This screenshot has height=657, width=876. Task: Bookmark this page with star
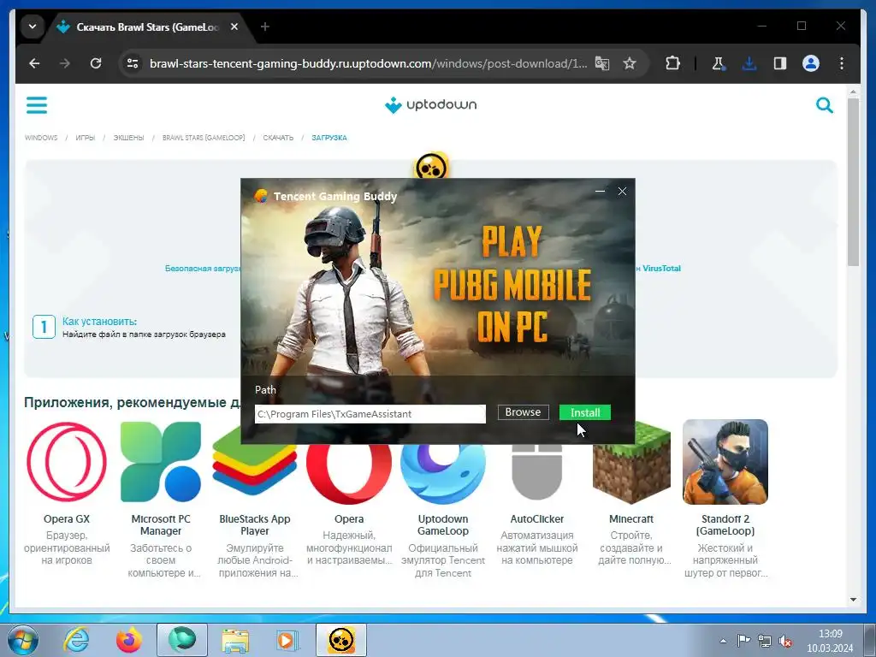click(x=630, y=63)
